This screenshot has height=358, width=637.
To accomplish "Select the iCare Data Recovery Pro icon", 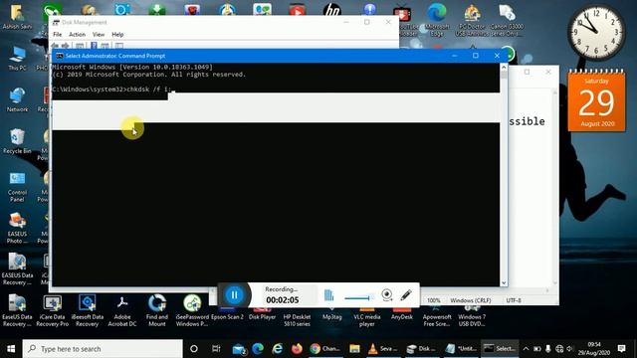I will point(52,311).
